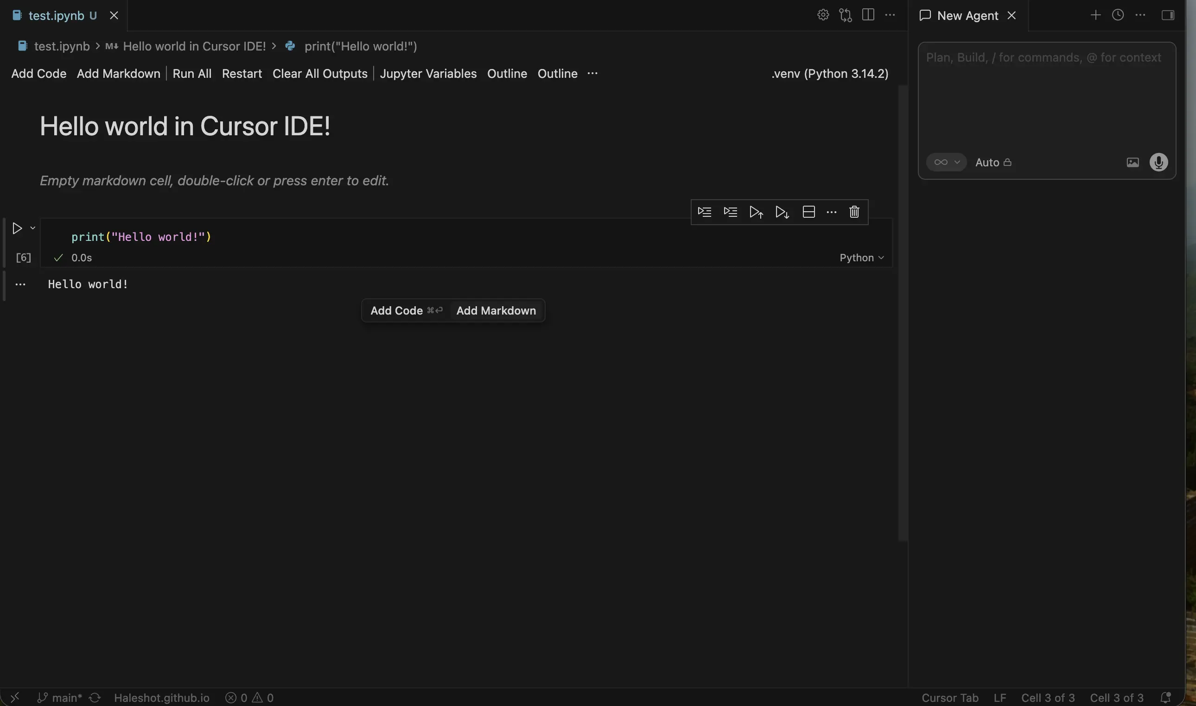Click Add Code in notebook toolbar
Screen dimensions: 1196x706
point(38,74)
